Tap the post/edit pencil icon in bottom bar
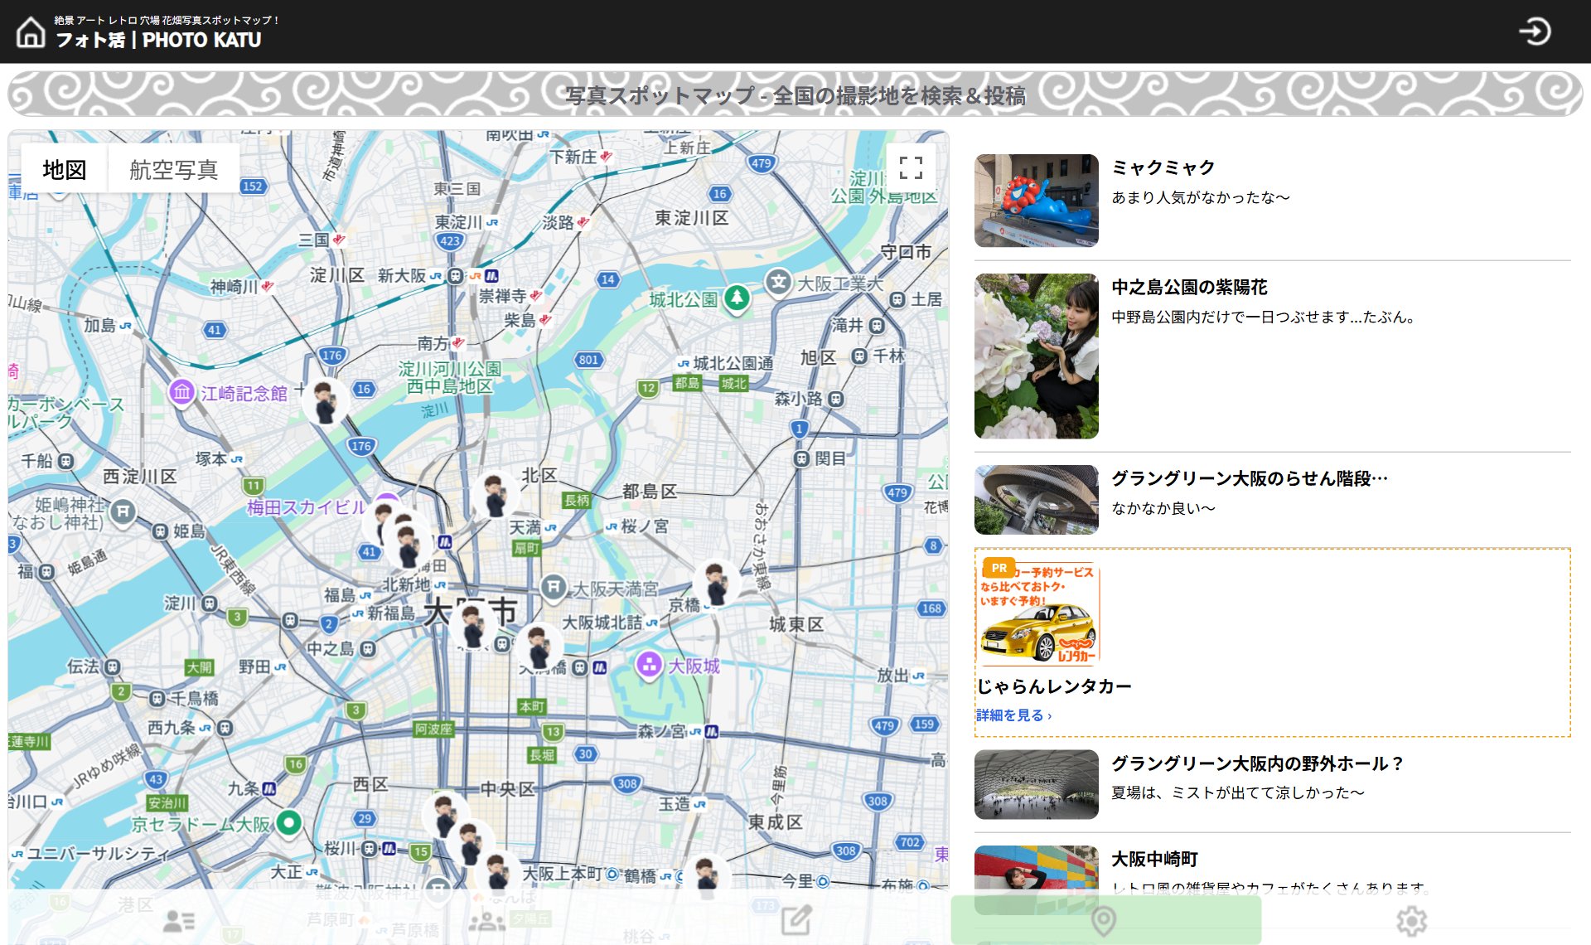 [x=796, y=920]
